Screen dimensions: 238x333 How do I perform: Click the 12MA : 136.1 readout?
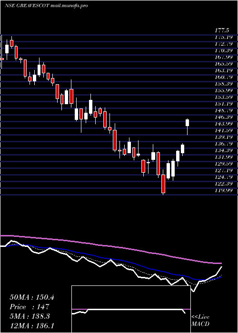(x=32, y=326)
